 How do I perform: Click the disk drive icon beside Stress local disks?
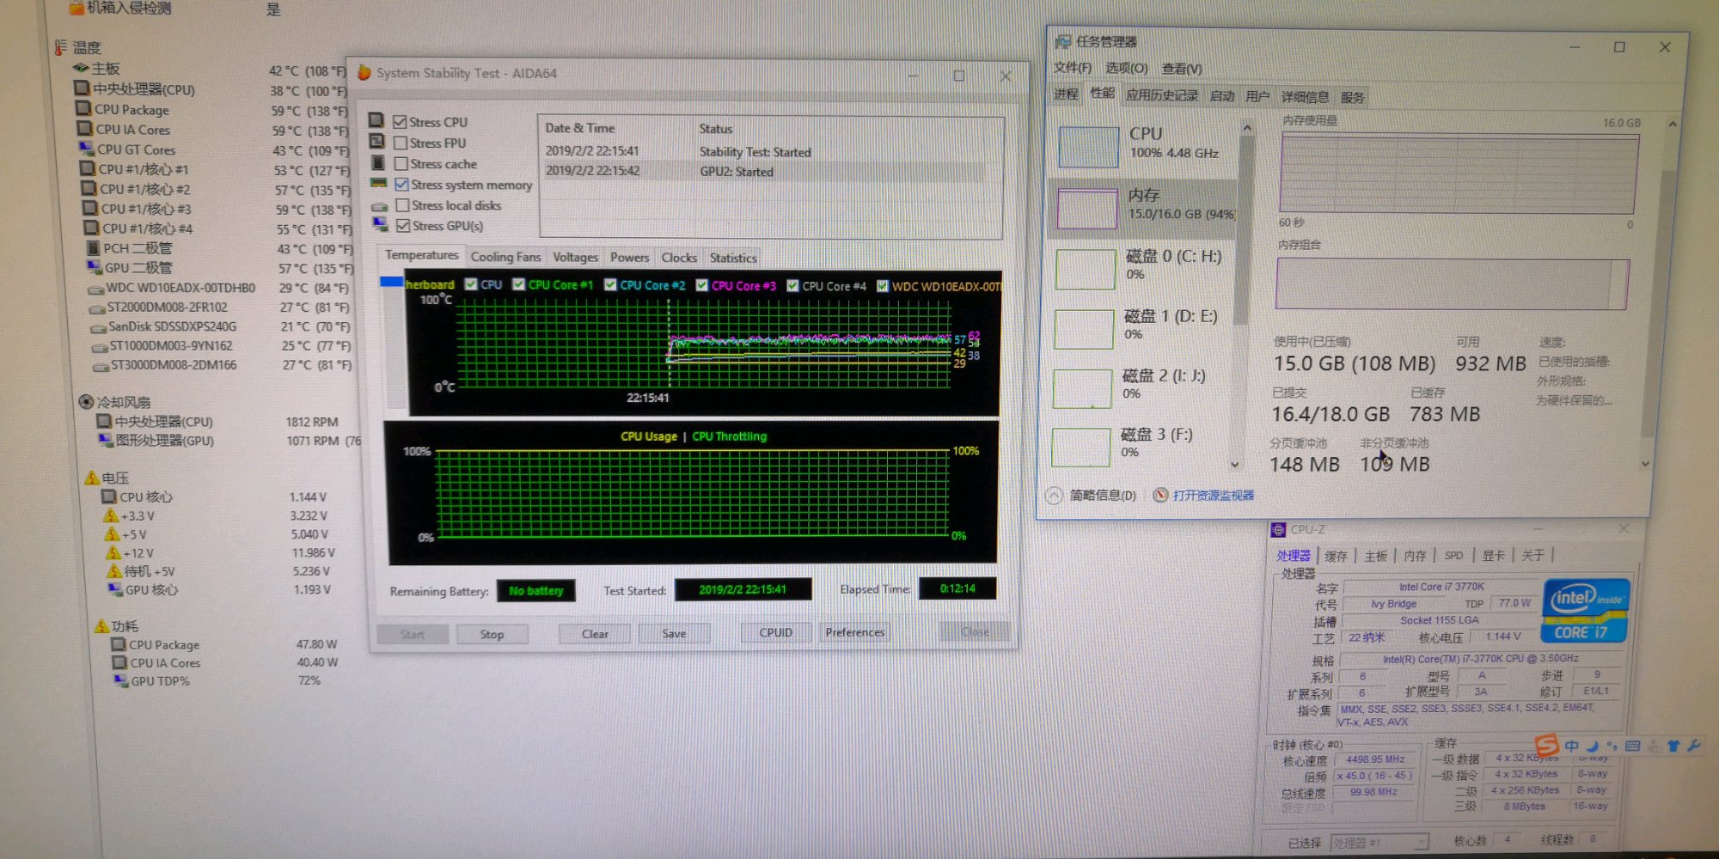click(379, 206)
